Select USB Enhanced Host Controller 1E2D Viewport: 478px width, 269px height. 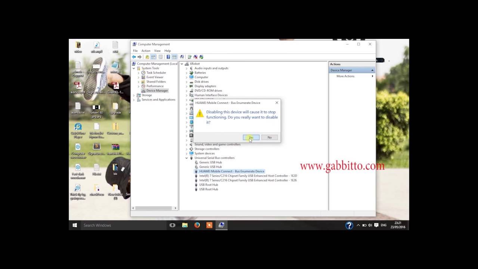[x=248, y=176]
